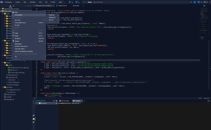Close the Terminal tab in console panel
This screenshot has height=130, width=211.
pos(82,101)
